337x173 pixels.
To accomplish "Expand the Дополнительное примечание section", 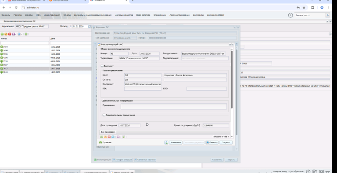I will click(104, 115).
